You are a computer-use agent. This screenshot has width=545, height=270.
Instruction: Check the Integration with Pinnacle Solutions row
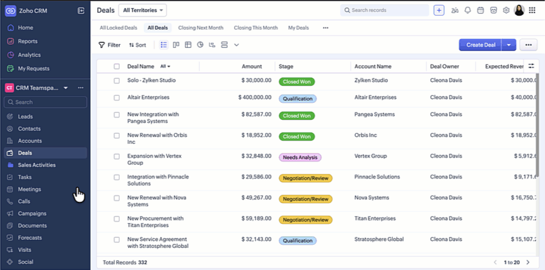tap(117, 177)
